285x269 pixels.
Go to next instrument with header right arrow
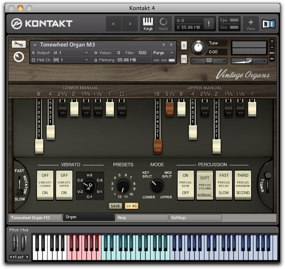pos(130,24)
